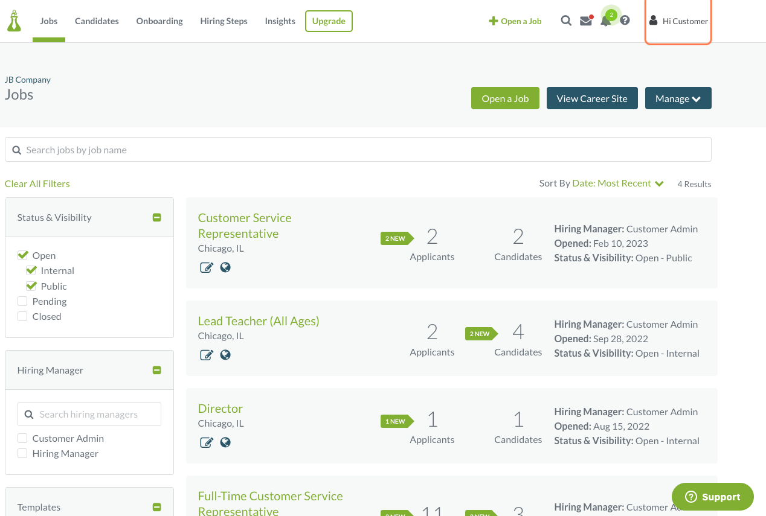This screenshot has height=516, width=766.
Task: Open the Hi Customer account menu
Action: (678, 21)
